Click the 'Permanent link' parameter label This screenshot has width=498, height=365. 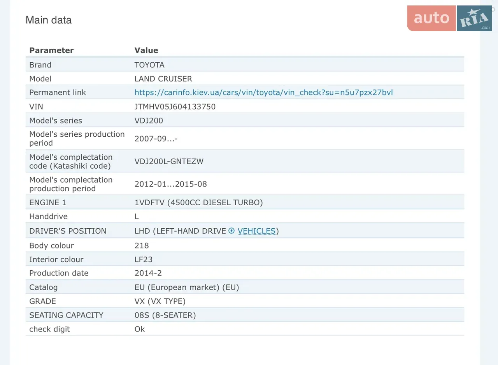point(58,92)
